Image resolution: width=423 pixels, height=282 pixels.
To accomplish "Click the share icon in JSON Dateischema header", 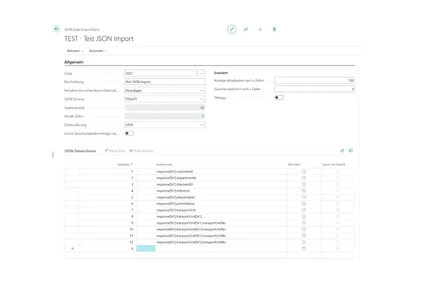I will (342, 150).
